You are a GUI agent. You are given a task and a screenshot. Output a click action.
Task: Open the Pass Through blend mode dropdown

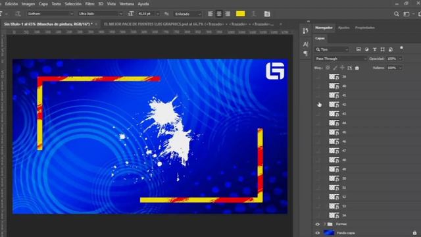pyautogui.click(x=341, y=59)
